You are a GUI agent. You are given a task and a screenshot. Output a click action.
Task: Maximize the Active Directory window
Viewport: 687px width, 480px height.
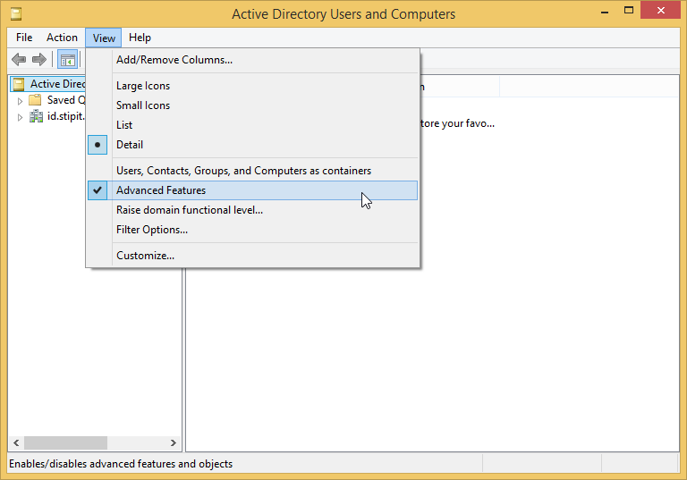pos(629,11)
